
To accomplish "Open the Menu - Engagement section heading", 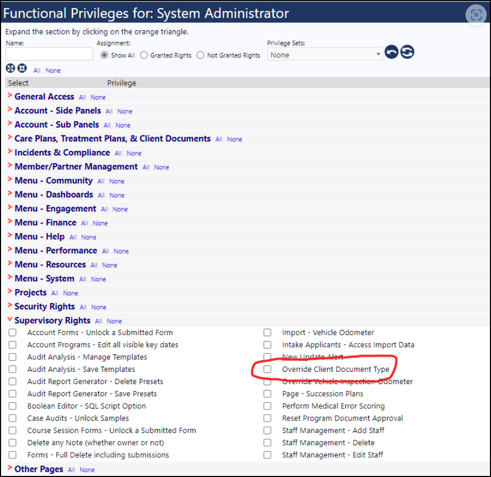I will click(x=55, y=209).
